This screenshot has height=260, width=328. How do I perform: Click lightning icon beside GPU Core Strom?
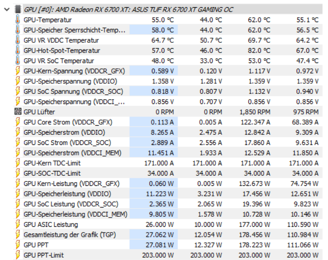pyautogui.click(x=18, y=122)
